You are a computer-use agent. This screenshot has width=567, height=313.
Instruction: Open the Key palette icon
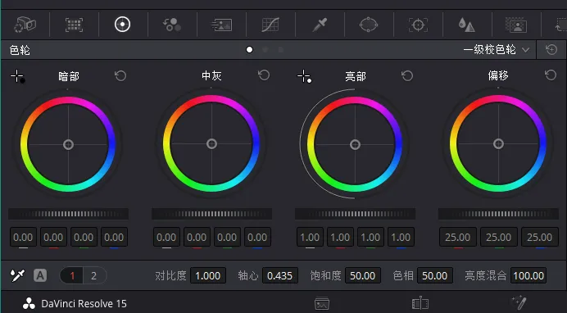(516, 25)
